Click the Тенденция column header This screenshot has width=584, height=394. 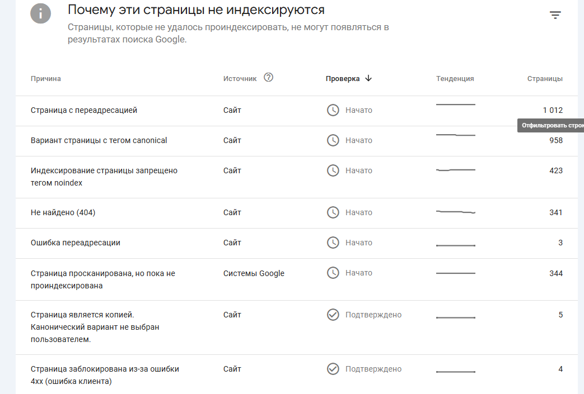pos(455,79)
